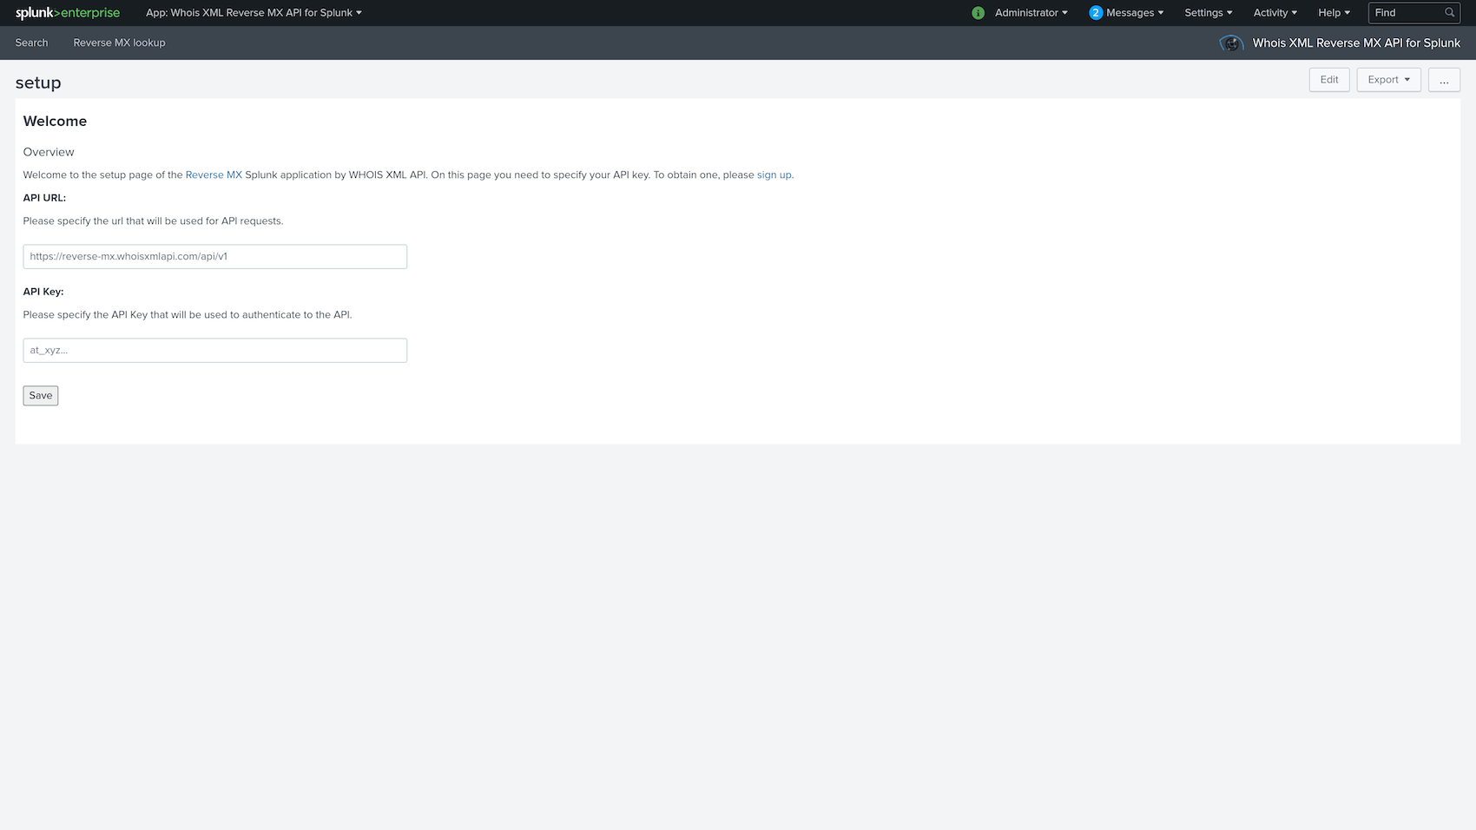Select the 'setup' page title text

pos(38,82)
